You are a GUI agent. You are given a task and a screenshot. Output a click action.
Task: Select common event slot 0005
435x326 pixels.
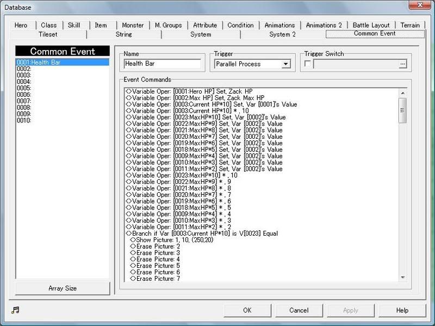point(63,88)
